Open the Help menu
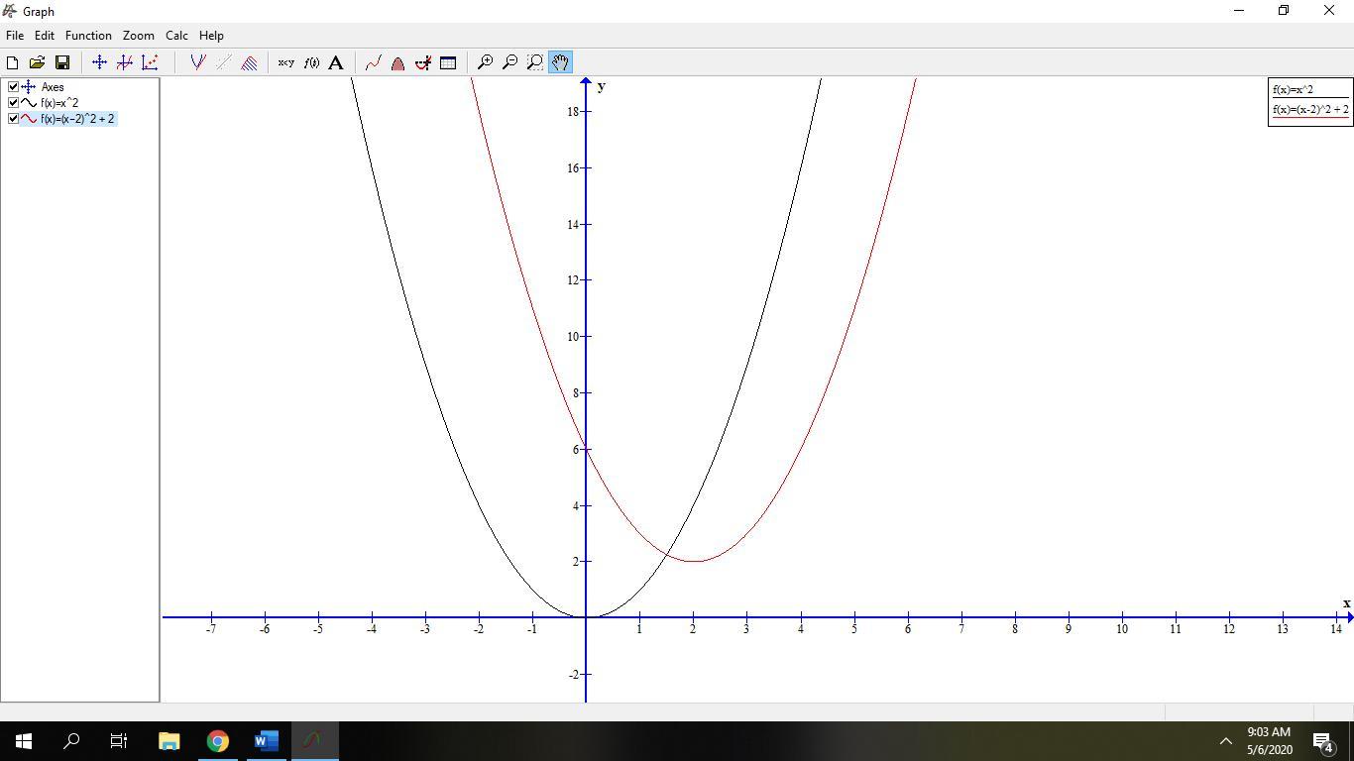1354x761 pixels. [211, 36]
